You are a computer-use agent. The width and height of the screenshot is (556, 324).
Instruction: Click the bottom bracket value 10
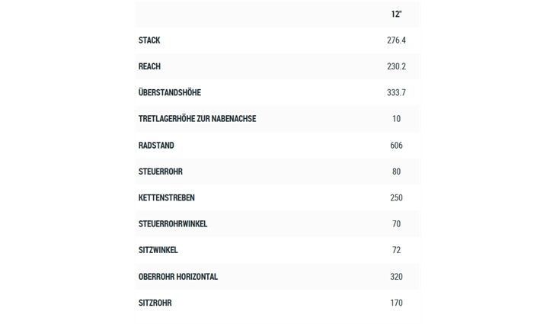(396, 118)
